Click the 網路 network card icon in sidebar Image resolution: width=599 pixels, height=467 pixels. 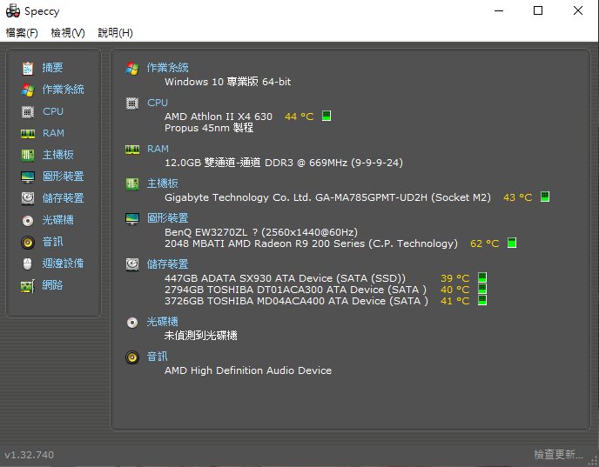pos(28,286)
